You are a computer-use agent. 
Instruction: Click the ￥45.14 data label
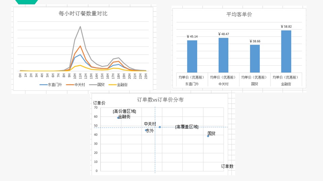(x=192, y=37)
